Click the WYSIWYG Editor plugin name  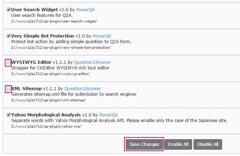31,62
